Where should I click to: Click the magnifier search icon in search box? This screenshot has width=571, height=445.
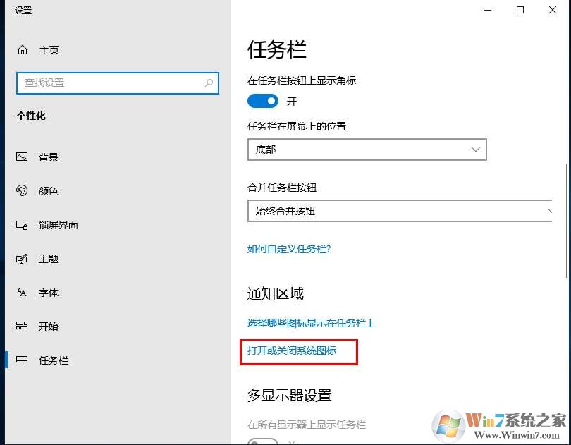pyautogui.click(x=208, y=83)
